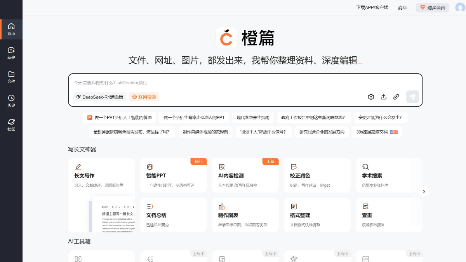Select suggestion 最新睡眠健康调查报告发布

tap(131, 132)
